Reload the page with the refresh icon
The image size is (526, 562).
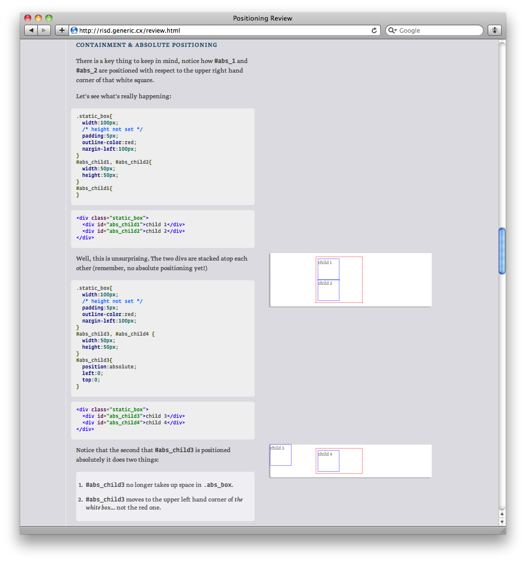[x=374, y=30]
